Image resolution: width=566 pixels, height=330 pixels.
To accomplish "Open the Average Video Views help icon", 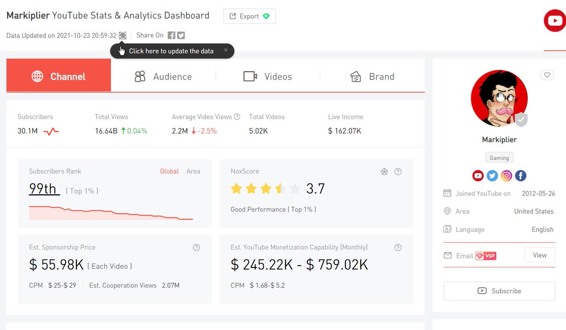I will coord(237,117).
